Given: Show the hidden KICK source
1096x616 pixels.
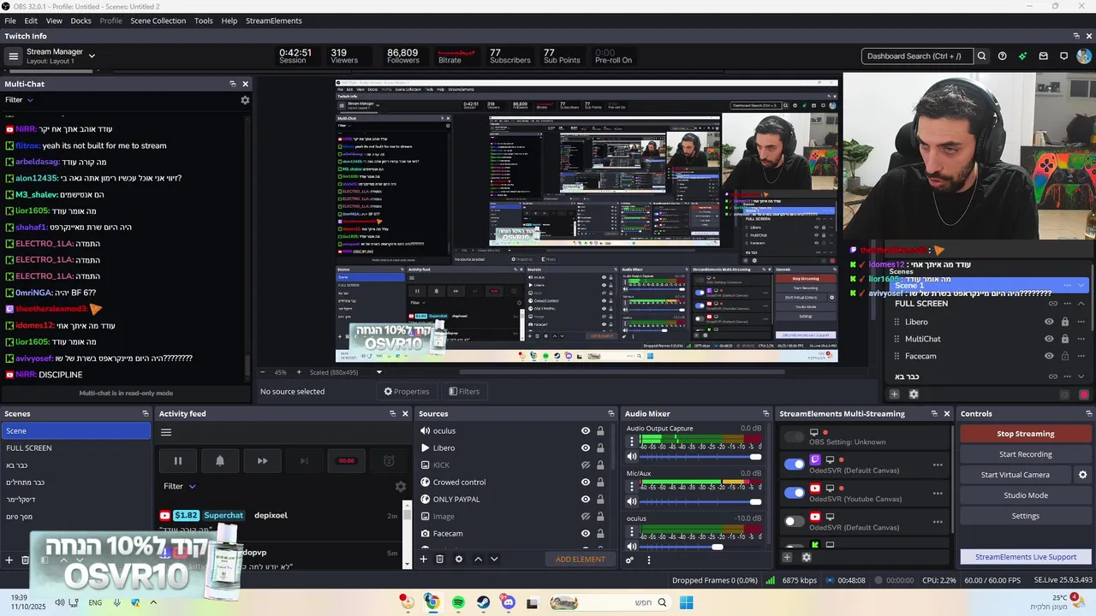Looking at the screenshot, I should 586,465.
